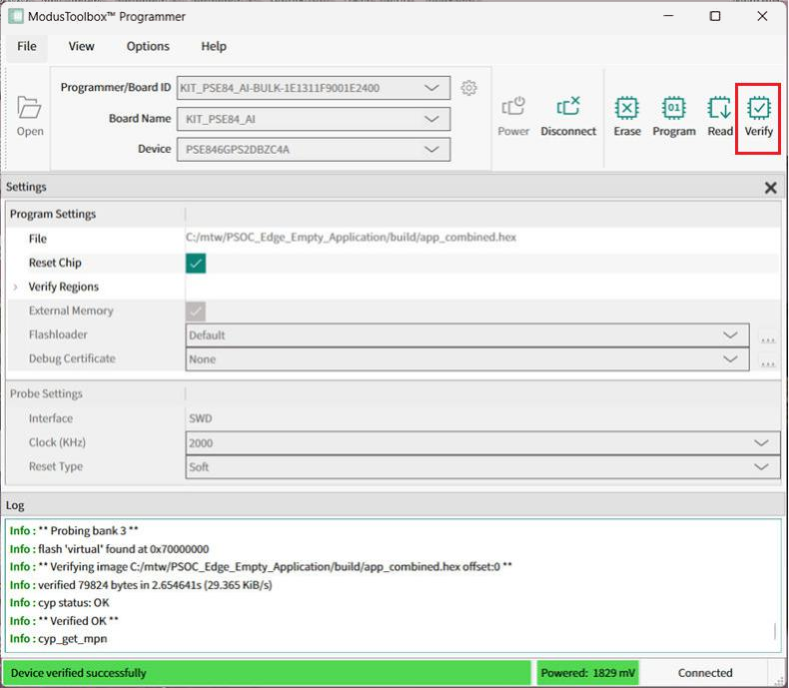Image resolution: width=789 pixels, height=688 pixels.
Task: Minimize the Programmer window
Action: pos(668,16)
